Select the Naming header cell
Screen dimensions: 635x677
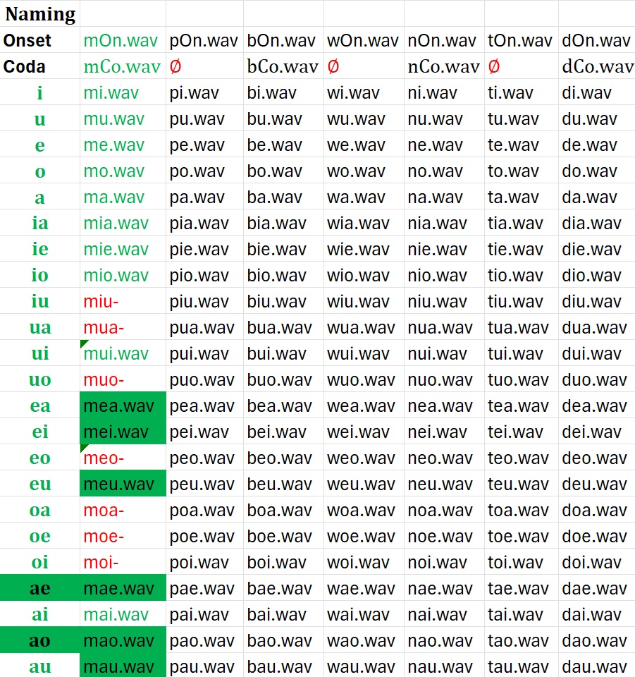click(40, 14)
